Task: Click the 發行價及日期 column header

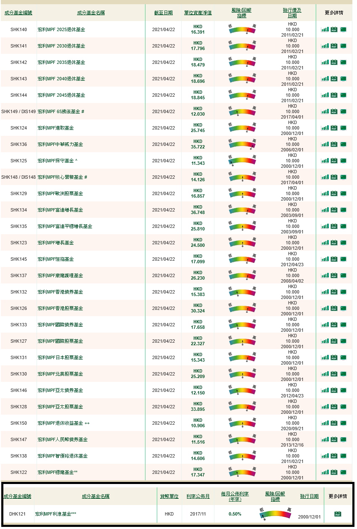Action: coord(292,13)
